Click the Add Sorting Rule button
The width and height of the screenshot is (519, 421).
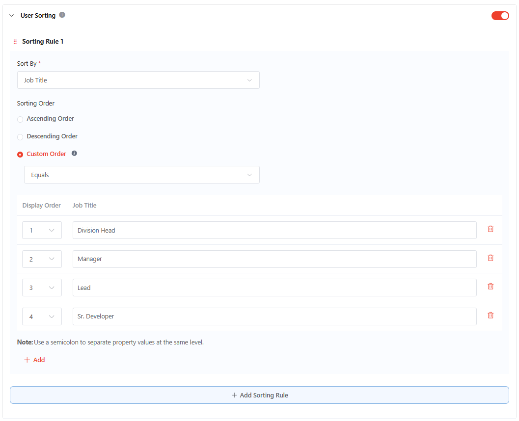(x=260, y=395)
